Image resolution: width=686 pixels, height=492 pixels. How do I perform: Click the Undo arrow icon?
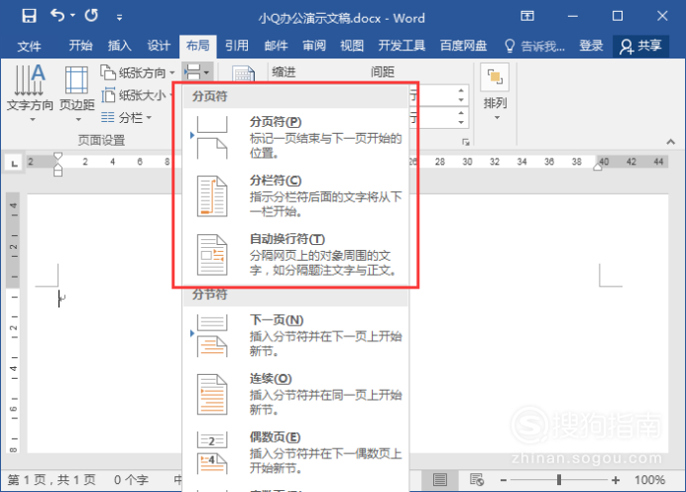57,16
